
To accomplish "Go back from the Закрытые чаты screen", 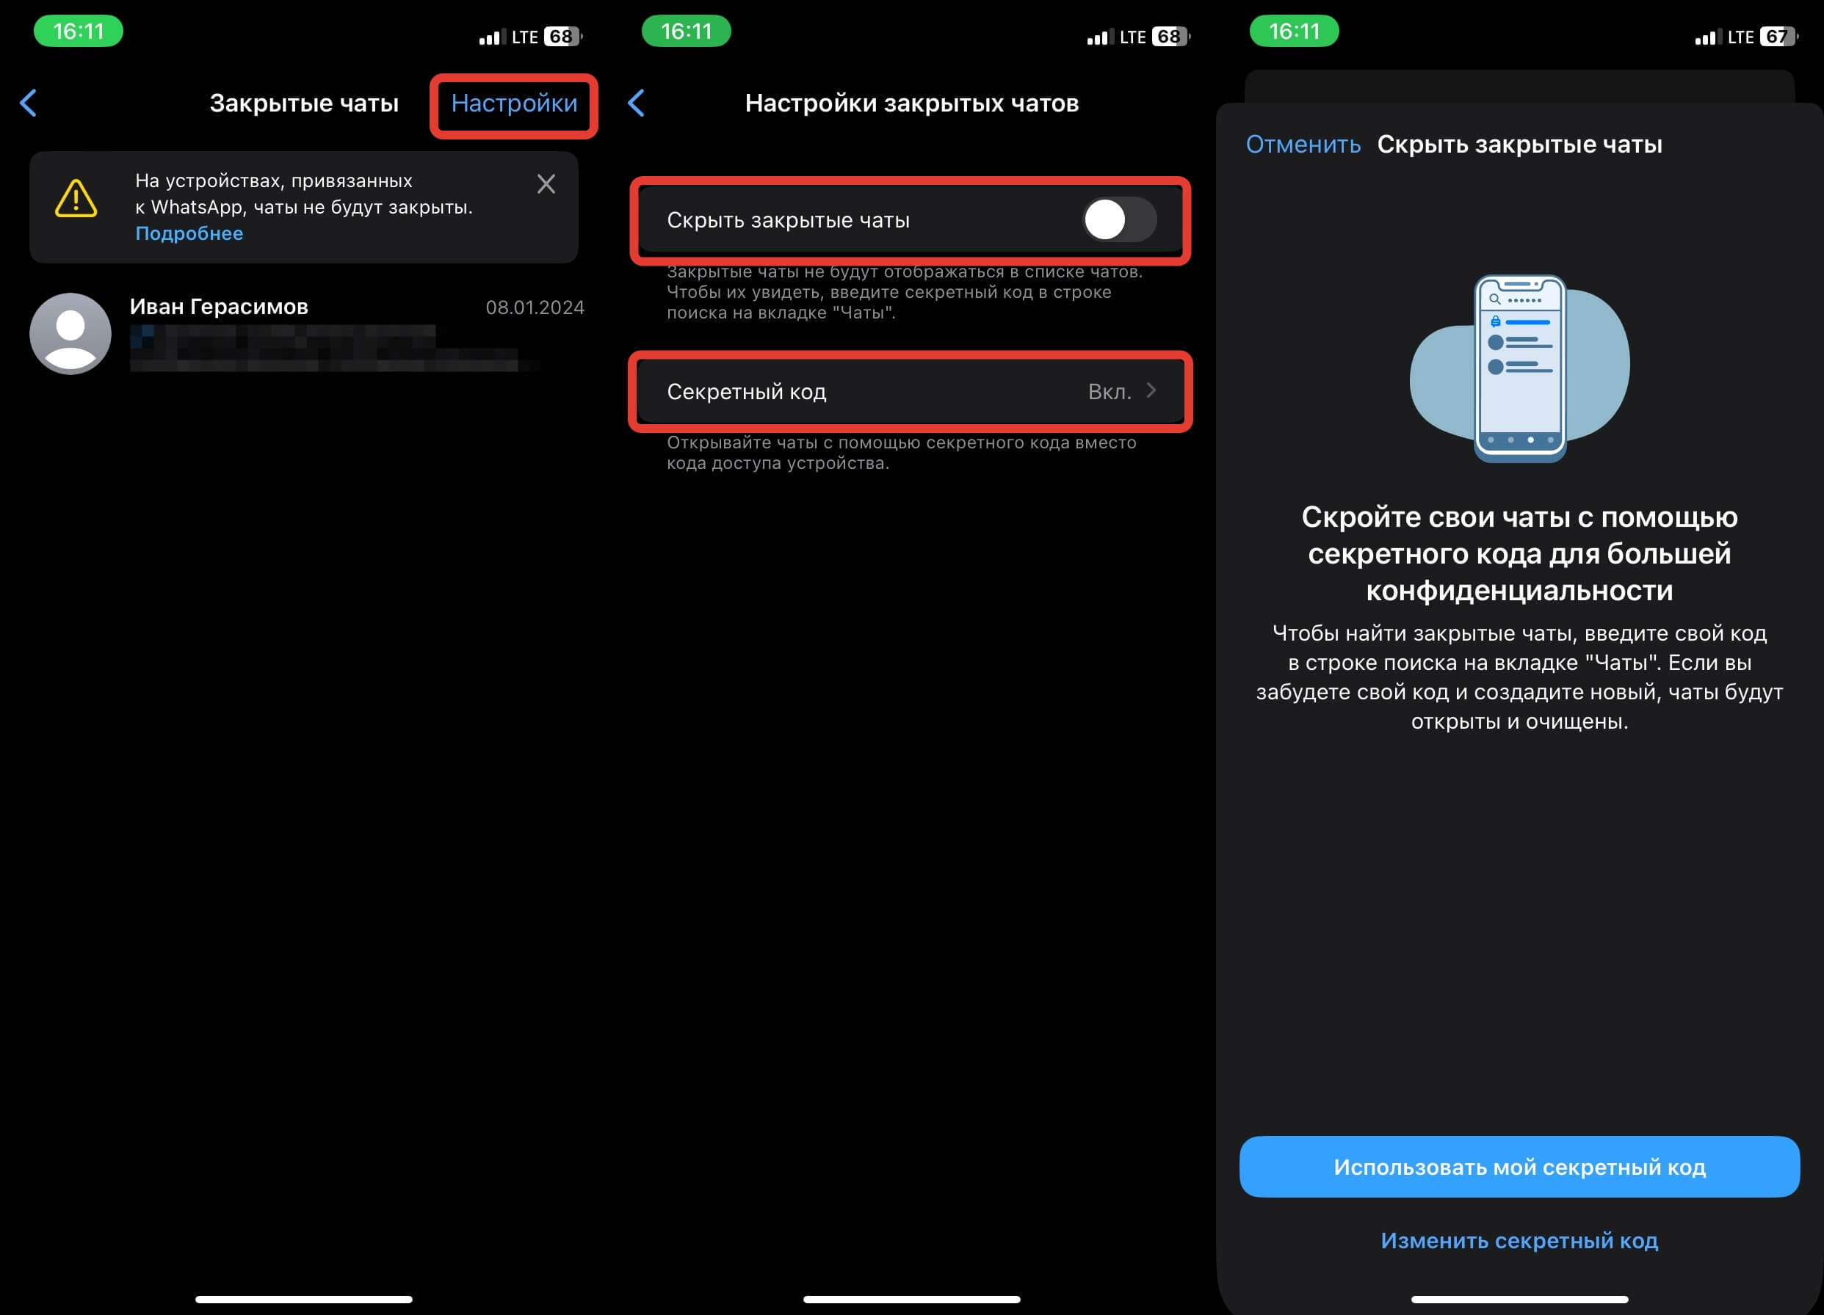I will pyautogui.click(x=28, y=103).
